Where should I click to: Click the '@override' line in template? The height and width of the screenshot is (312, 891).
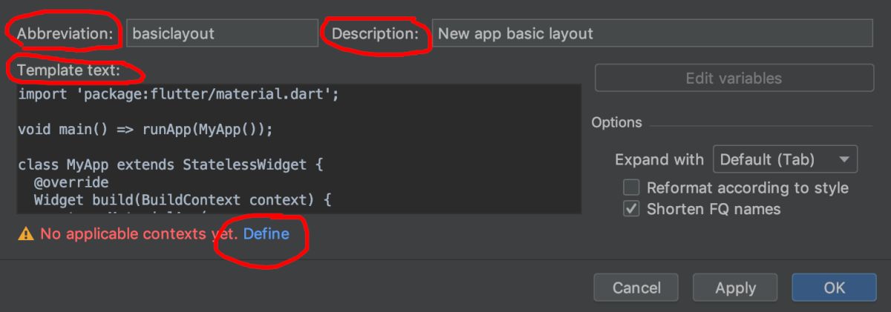[x=71, y=182]
